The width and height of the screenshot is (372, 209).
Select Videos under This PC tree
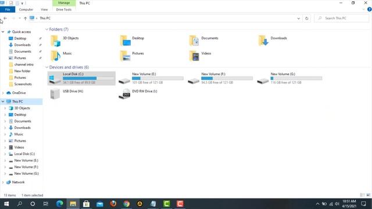coord(19,147)
